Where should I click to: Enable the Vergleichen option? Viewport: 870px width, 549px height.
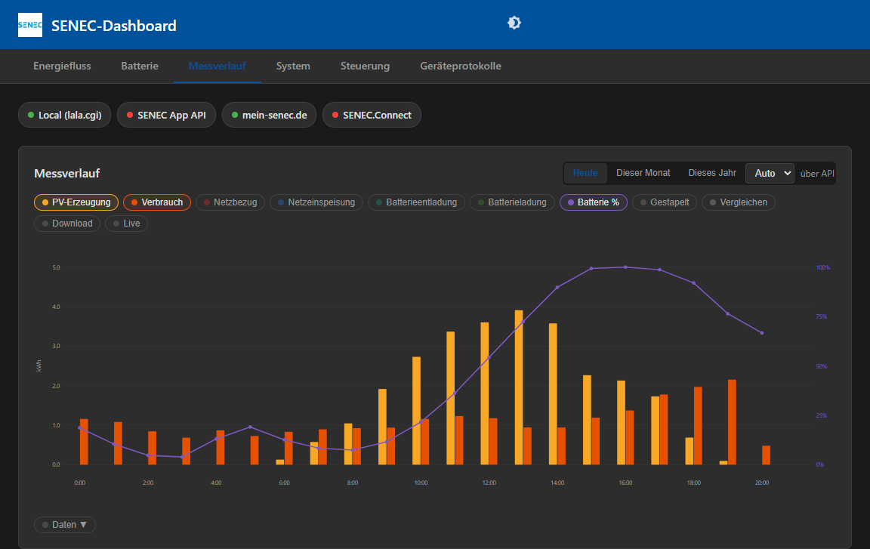739,202
